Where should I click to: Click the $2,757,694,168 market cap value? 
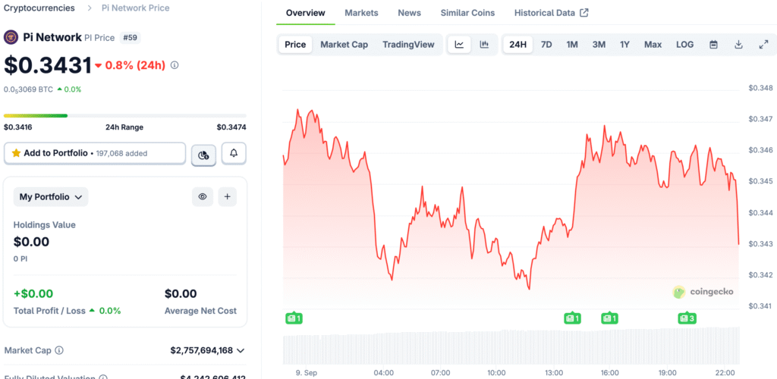(202, 350)
